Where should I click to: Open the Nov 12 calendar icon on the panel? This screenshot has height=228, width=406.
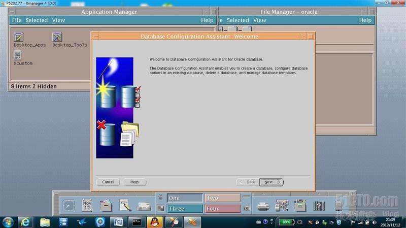click(87, 205)
